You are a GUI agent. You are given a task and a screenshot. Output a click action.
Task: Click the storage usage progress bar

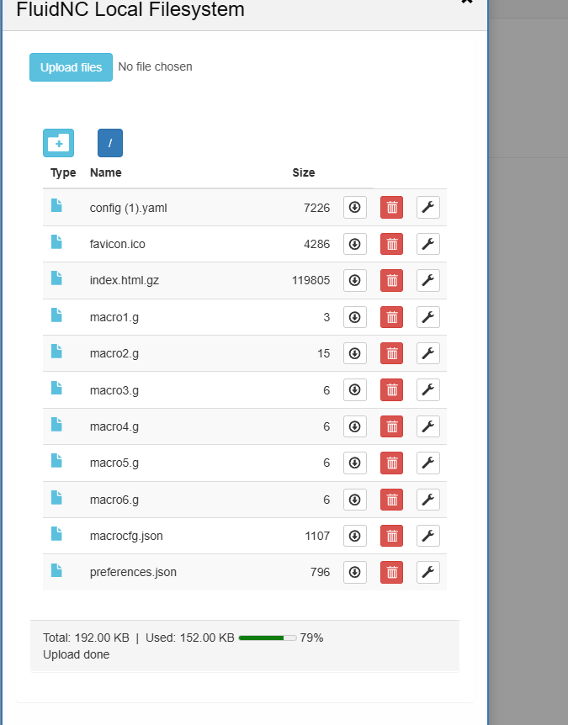pos(267,638)
